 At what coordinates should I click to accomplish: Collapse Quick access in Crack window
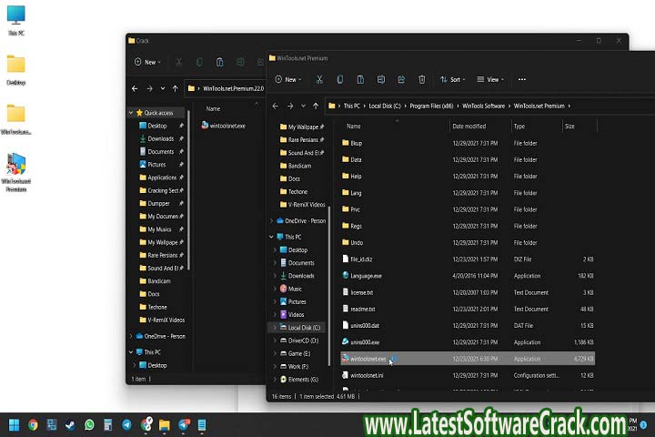(131, 113)
